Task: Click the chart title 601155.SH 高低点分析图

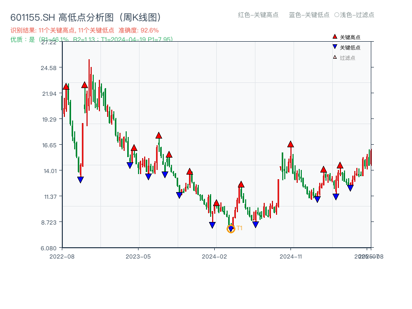Action: point(85,18)
